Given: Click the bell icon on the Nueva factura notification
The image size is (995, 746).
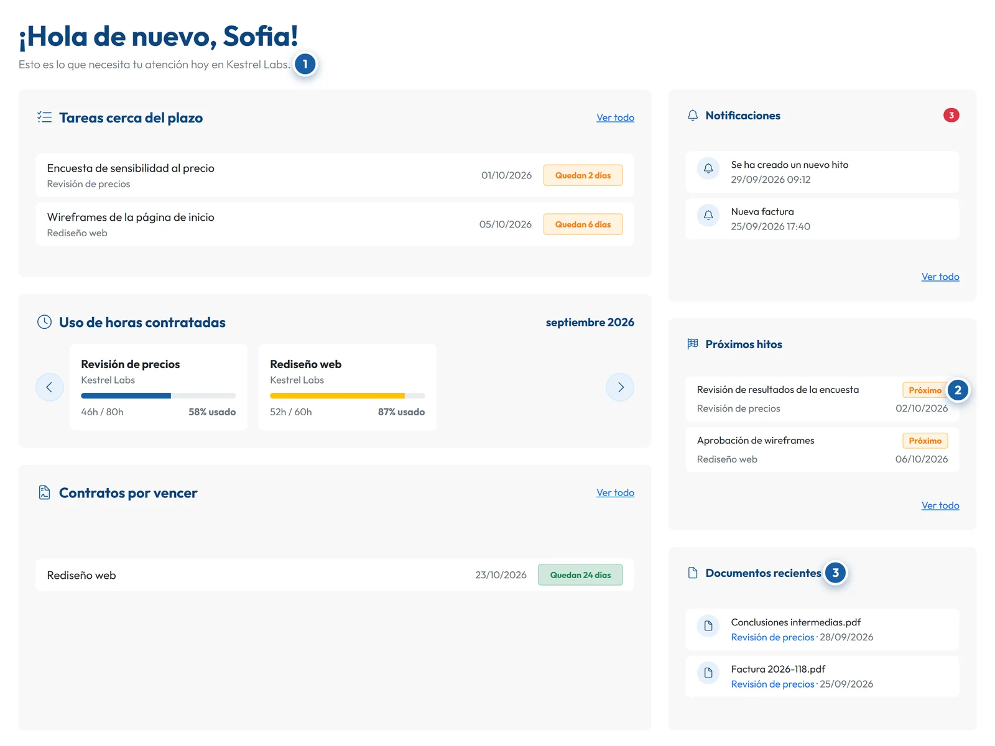Looking at the screenshot, I should point(708,215).
